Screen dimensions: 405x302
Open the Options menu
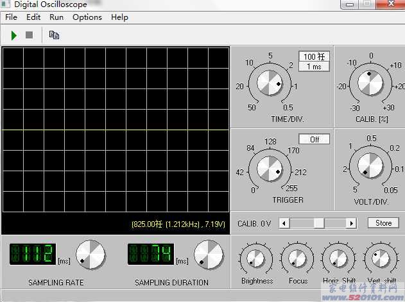(x=87, y=17)
